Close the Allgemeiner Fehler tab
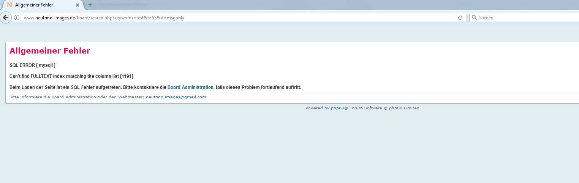This screenshot has height=183, width=579. tap(78, 5)
